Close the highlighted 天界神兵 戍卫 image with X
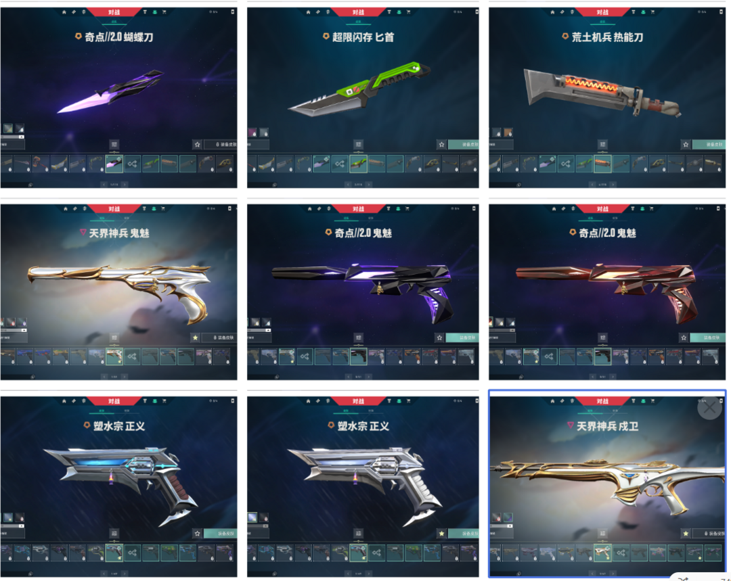This screenshot has width=731, height=581. pos(709,408)
